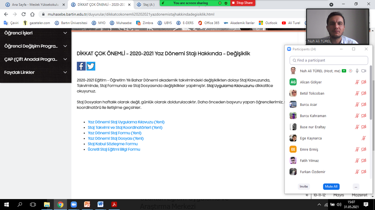Show hidden system tray icons
The image size is (375, 210).
(319, 205)
